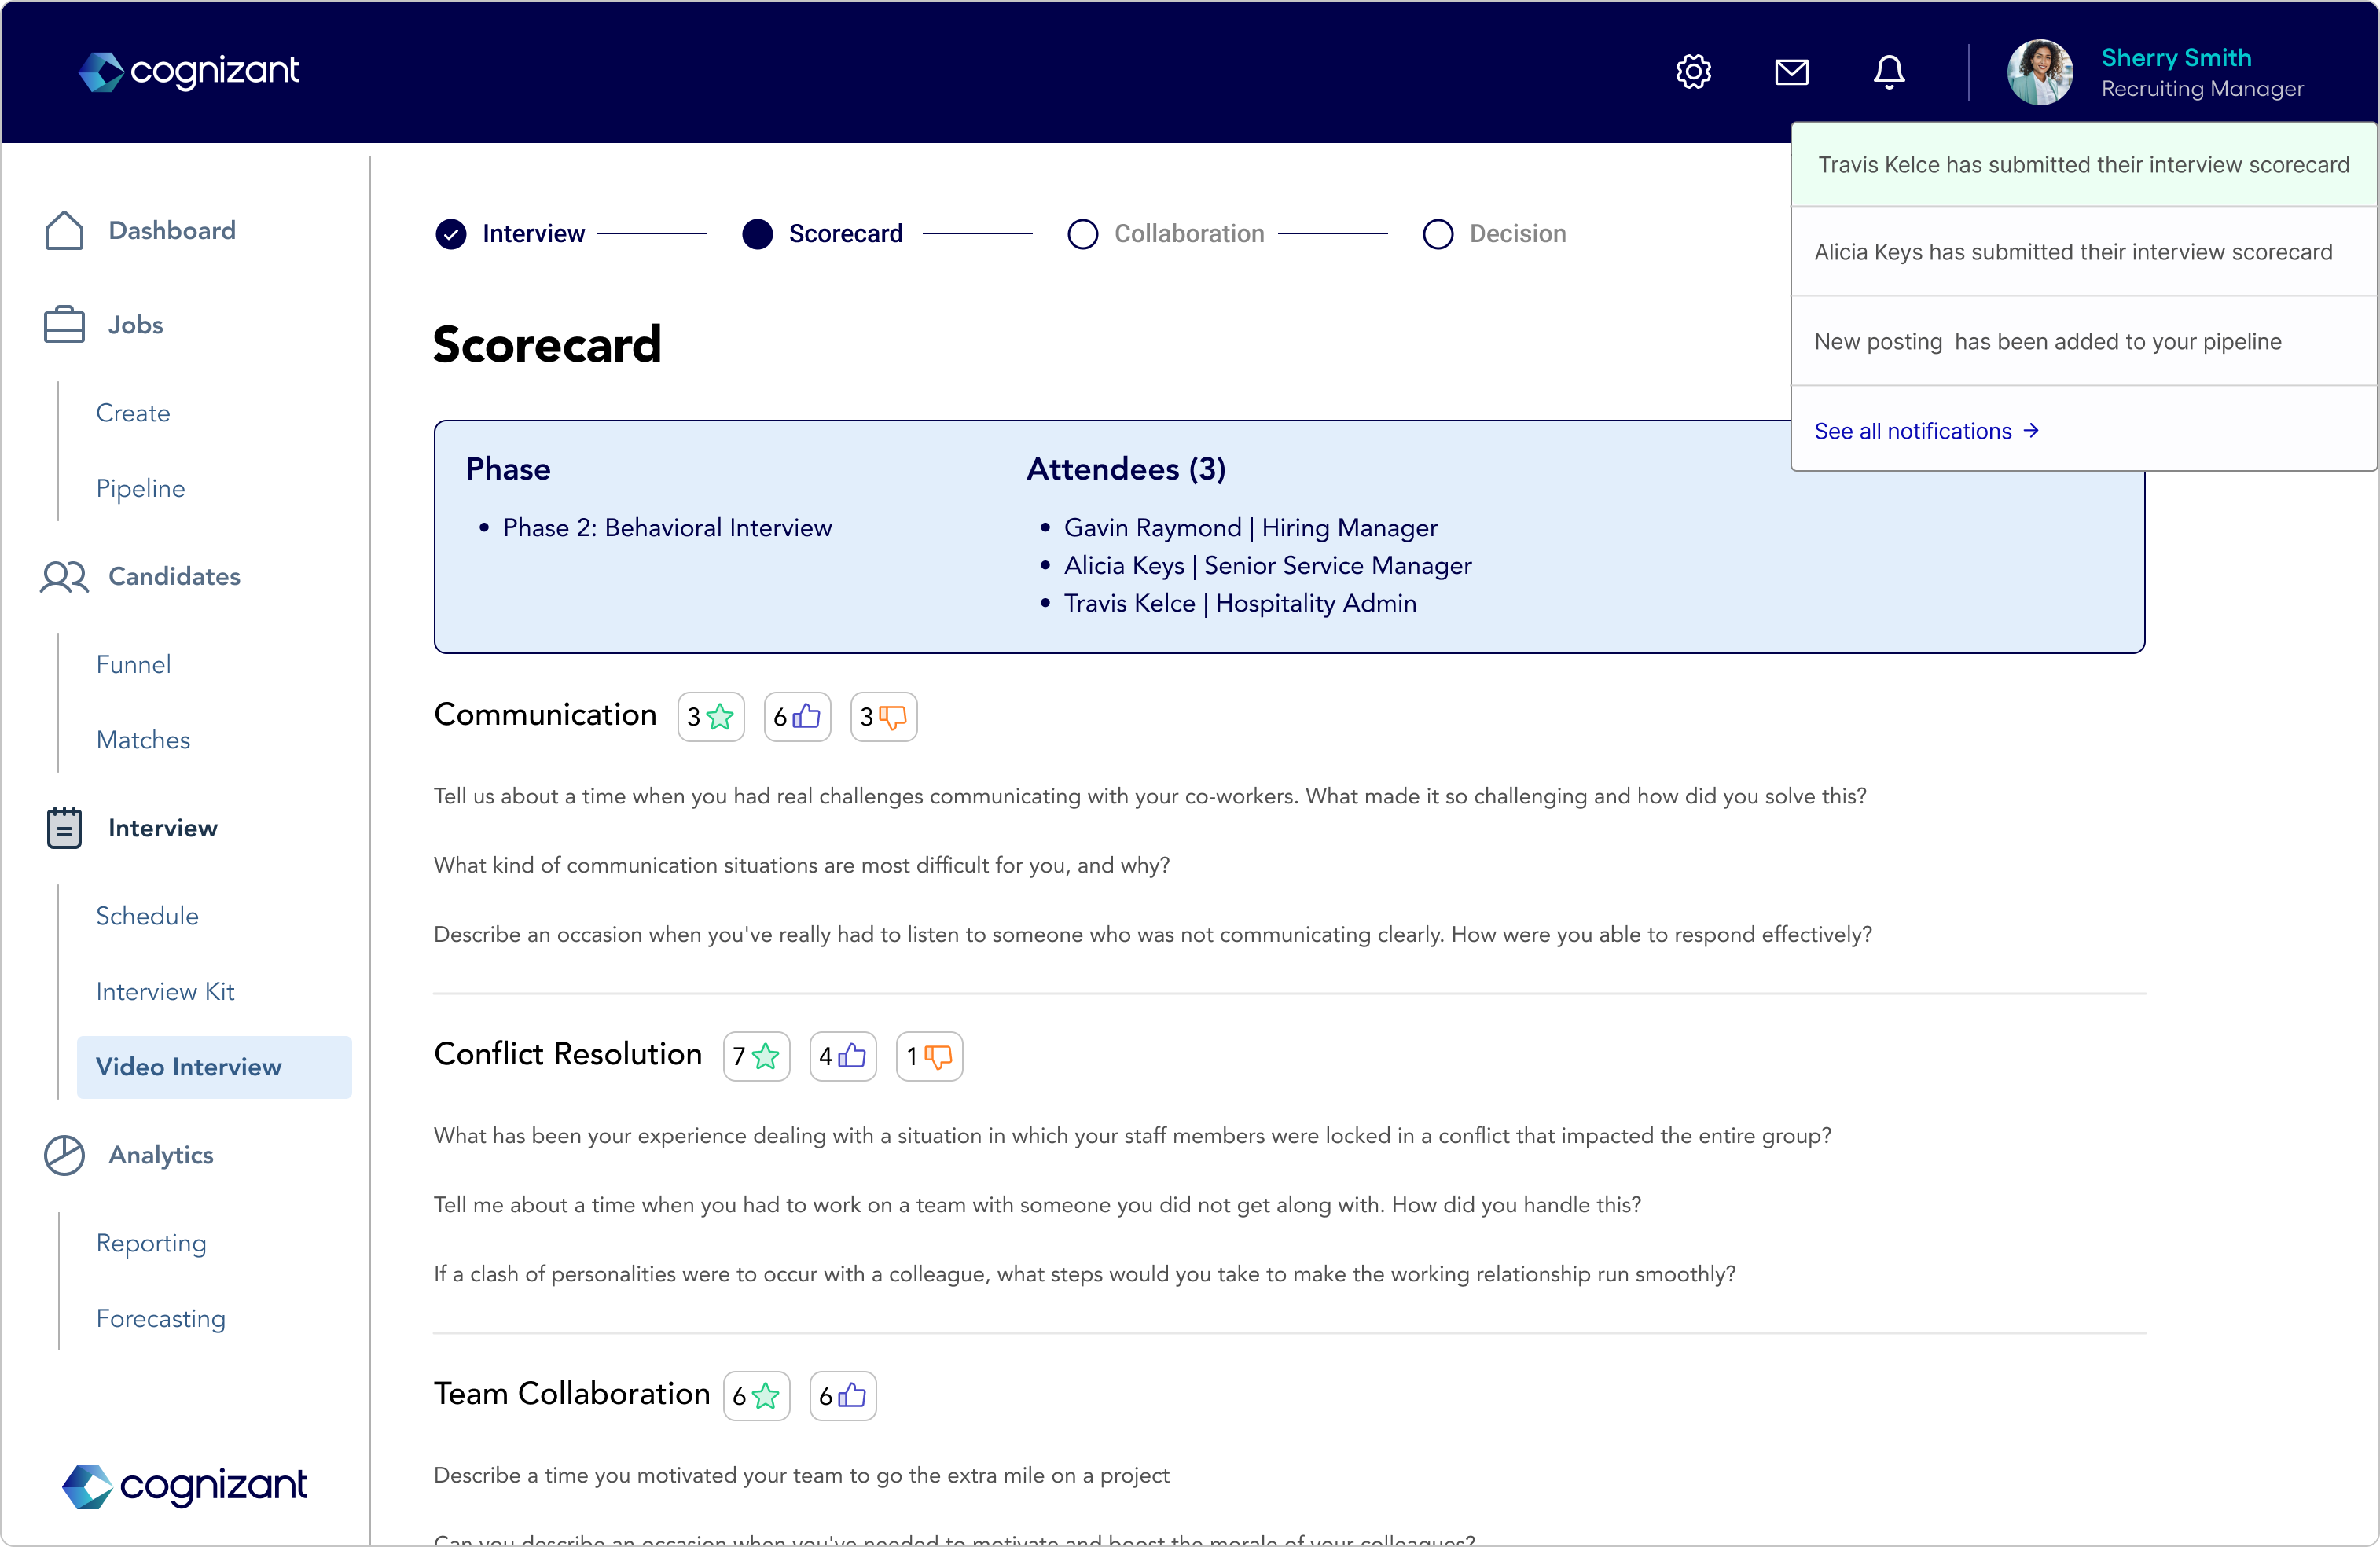Click Conflict Resolution star badge showing 7
Screen dimensions: 2380x1547
pos(756,1056)
